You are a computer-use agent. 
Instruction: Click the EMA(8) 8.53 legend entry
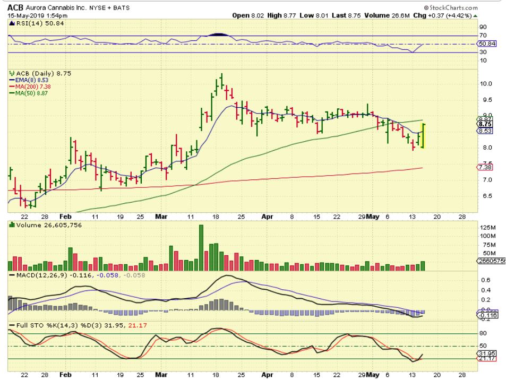(29, 80)
